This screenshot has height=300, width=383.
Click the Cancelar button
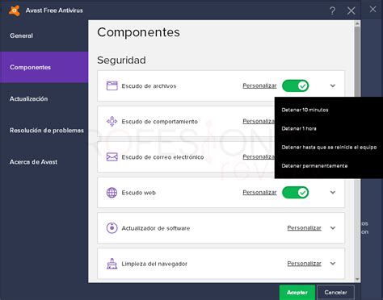click(335, 292)
